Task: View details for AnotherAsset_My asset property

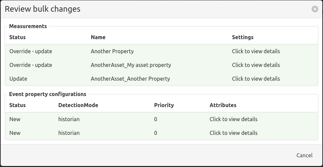Action: point(256,65)
